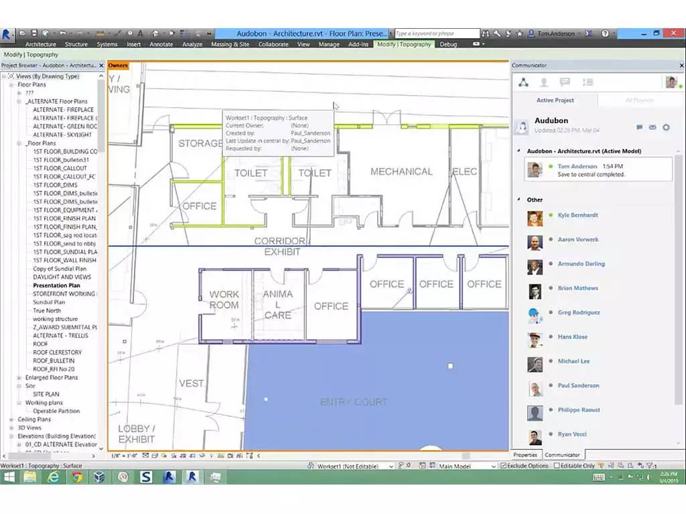The height and width of the screenshot is (514, 686).
Task: Toggle the Exclude Options checkbox
Action: click(x=504, y=466)
